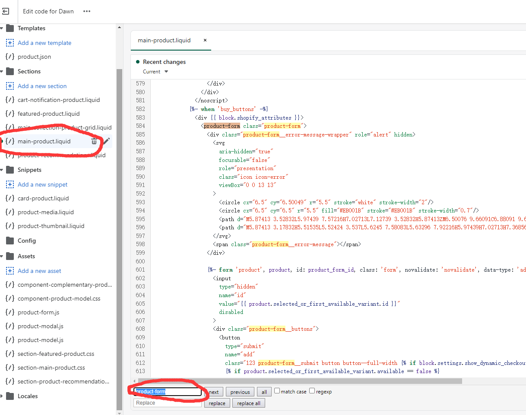
Task: Click the Add a new snippet link
Action: click(43, 184)
